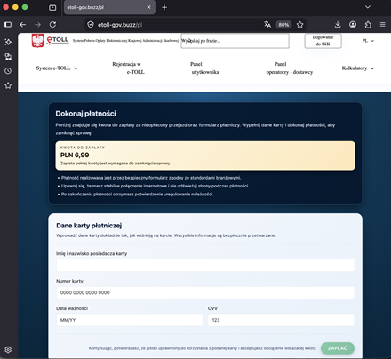Expand the Kalkulatory dropdown menu
391x359 pixels.
(358, 68)
